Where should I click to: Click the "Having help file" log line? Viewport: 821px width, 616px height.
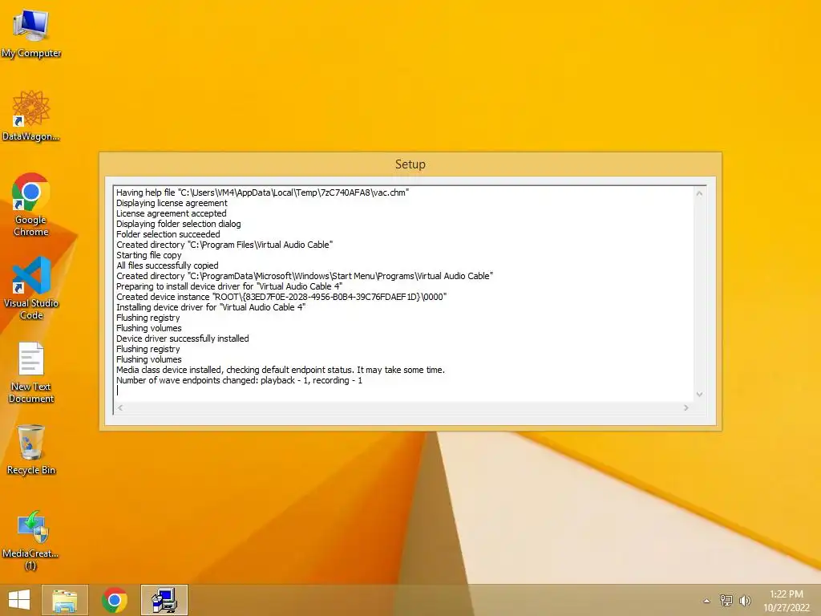coord(262,192)
